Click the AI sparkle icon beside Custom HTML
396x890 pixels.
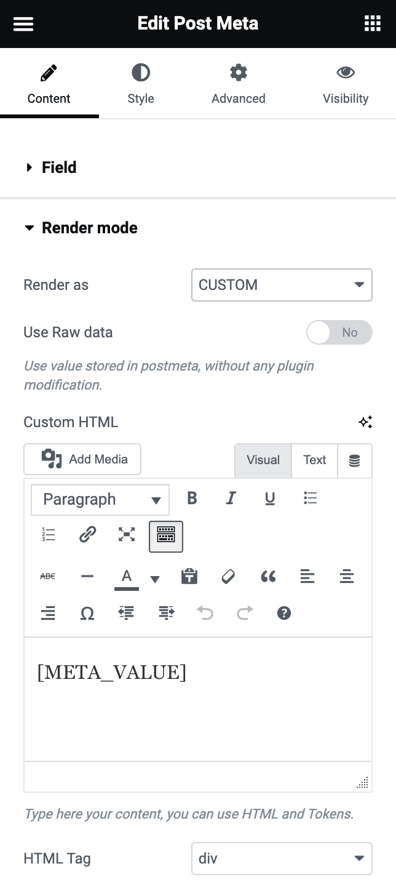(365, 422)
